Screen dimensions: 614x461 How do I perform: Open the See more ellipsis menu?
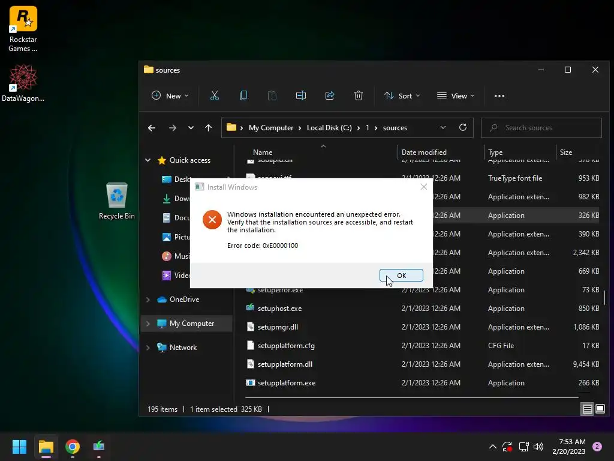[499, 95]
